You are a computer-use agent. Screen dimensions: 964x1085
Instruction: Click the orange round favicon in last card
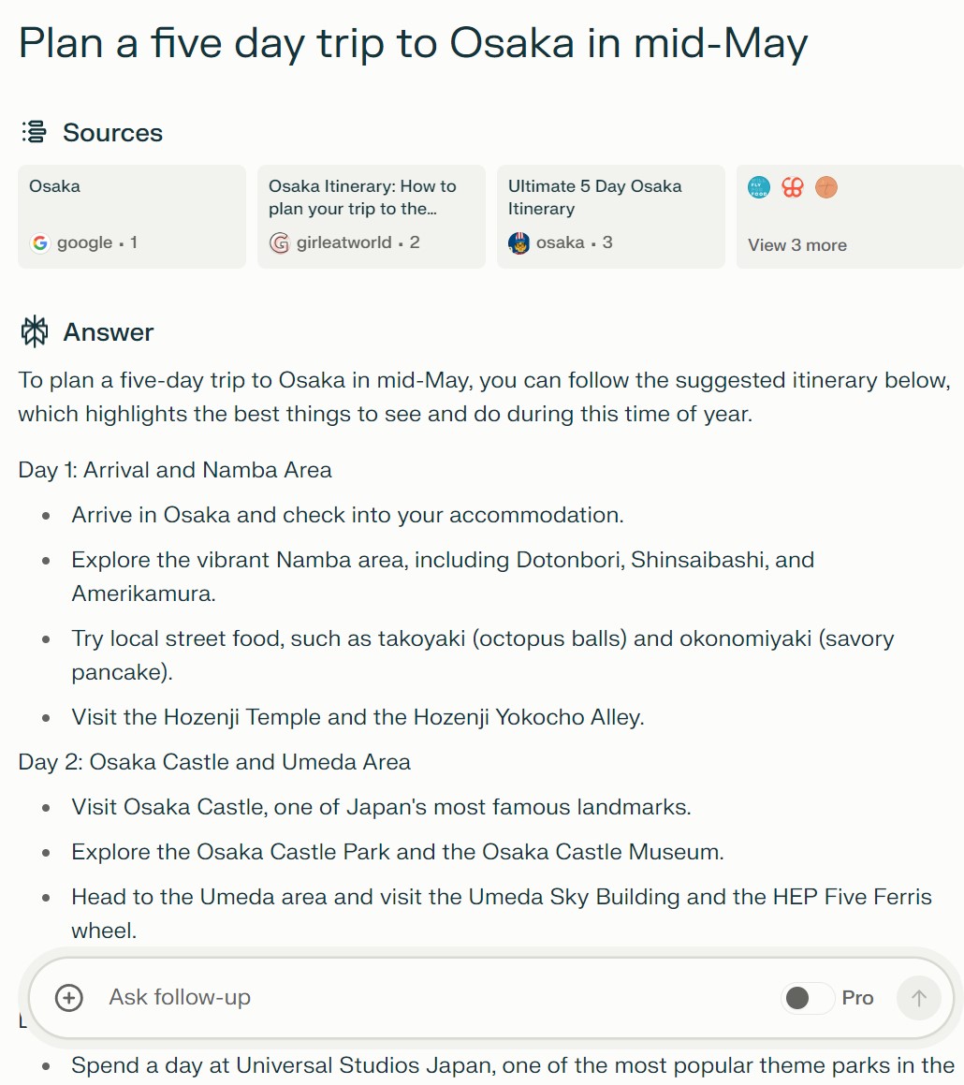[x=825, y=187]
